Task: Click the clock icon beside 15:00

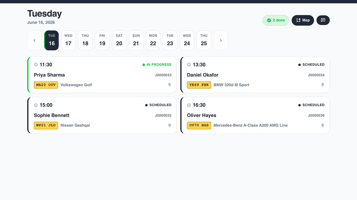Action: [x=36, y=105]
